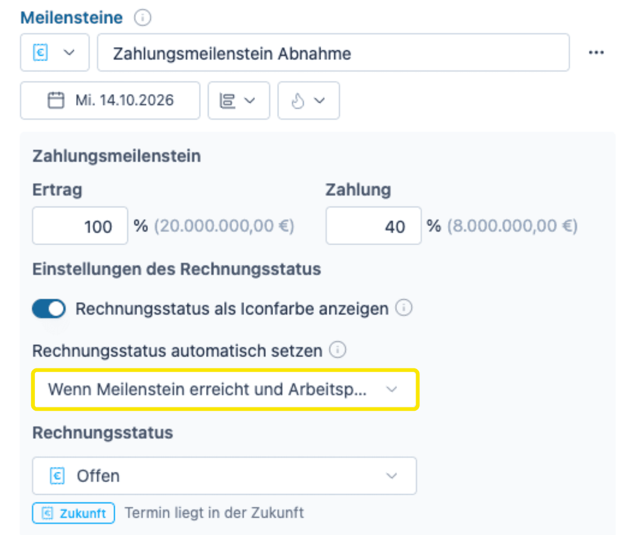Toggle Rechnungsstatus als Iconfarbe anzeigen switch

[49, 309]
